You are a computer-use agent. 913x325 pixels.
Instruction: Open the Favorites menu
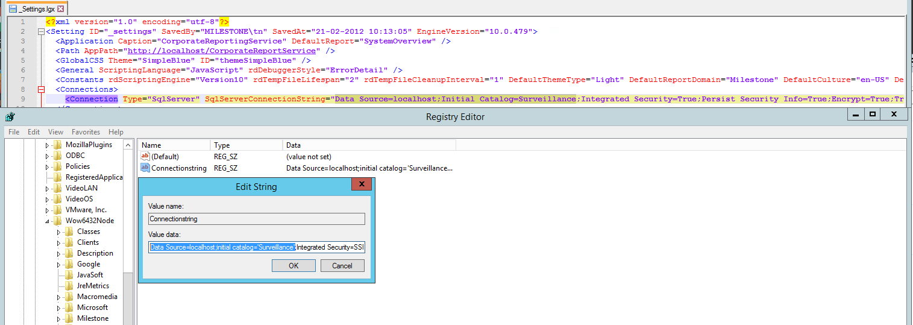[x=86, y=132]
